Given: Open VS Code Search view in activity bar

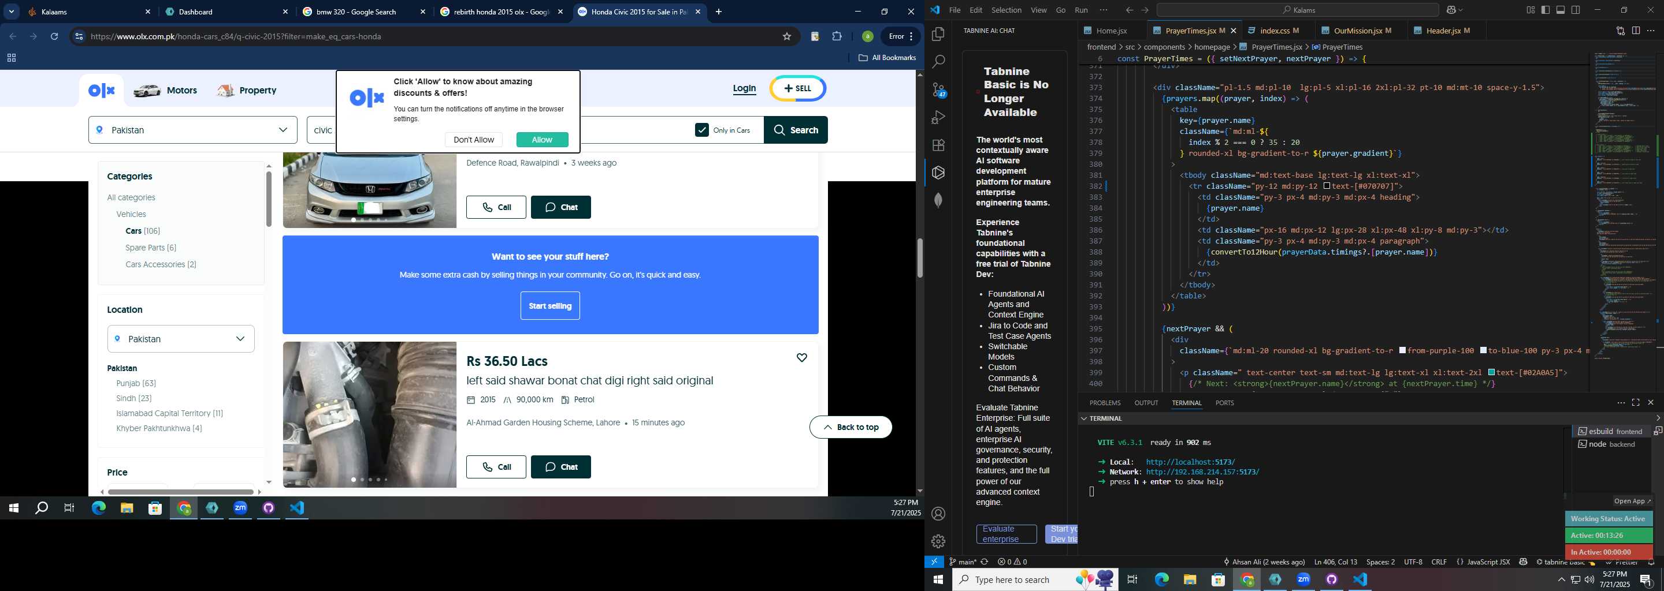Looking at the screenshot, I should pos(938,62).
